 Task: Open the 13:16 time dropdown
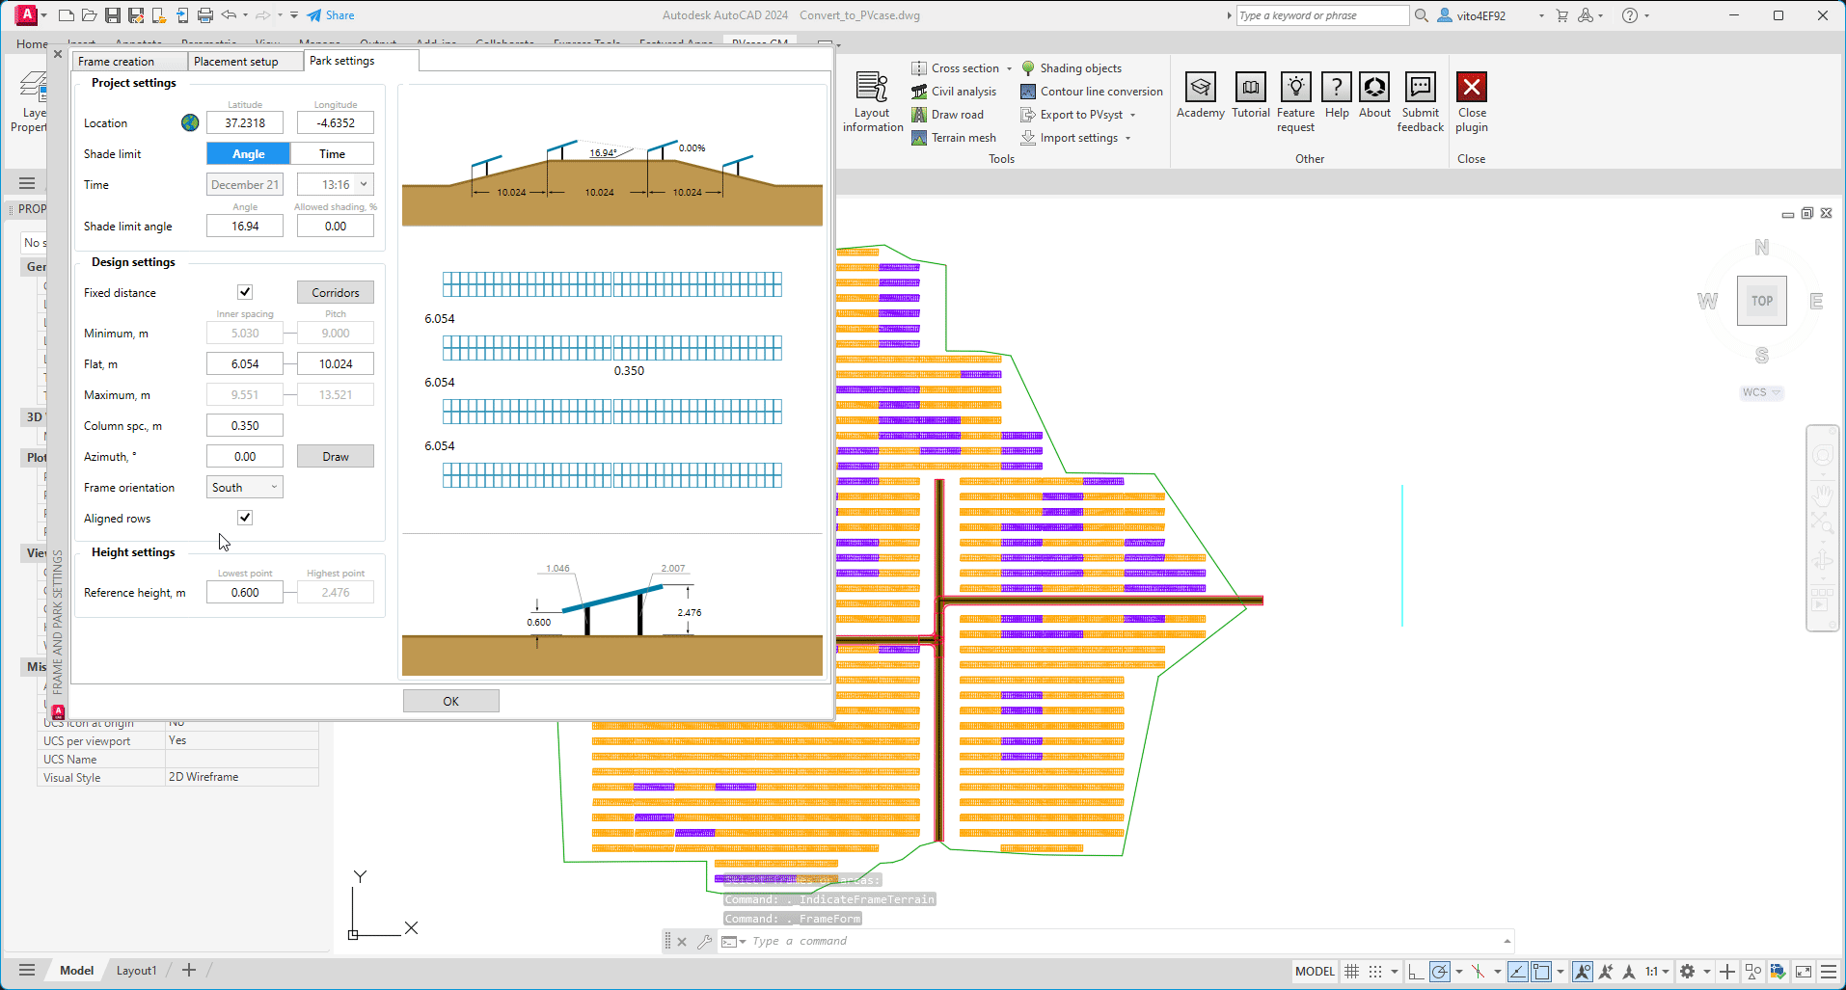pos(335,184)
